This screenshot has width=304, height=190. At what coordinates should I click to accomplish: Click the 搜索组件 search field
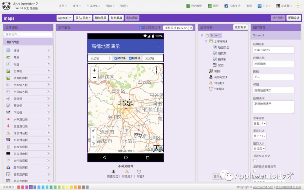pos(28,35)
